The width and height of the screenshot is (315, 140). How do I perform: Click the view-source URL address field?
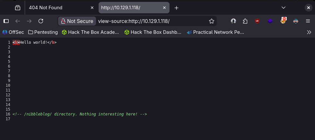coord(151,21)
